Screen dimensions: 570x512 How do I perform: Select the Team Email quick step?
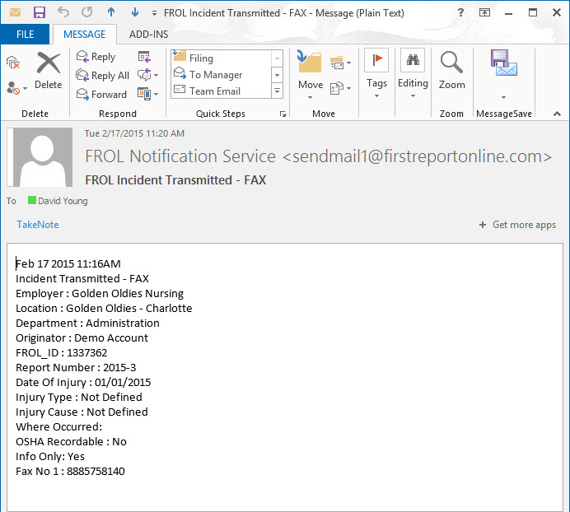click(214, 91)
